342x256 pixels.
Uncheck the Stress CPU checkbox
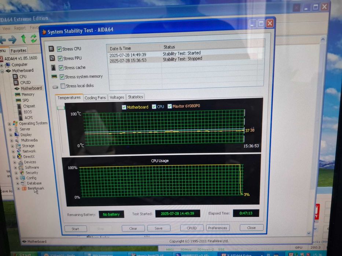coord(59,49)
